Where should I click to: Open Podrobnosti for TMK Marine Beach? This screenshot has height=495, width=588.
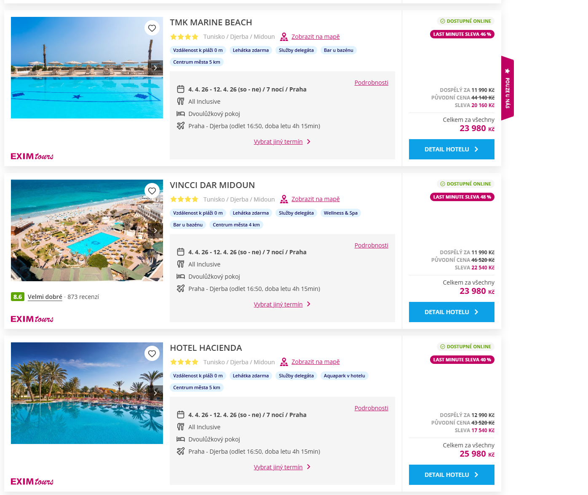(x=371, y=83)
